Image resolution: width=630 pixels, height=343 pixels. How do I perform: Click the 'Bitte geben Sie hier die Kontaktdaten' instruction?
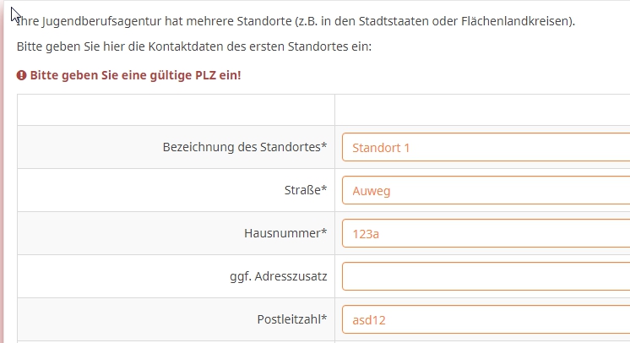click(x=193, y=46)
